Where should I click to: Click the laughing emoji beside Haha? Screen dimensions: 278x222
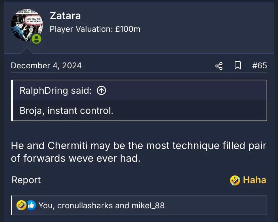point(235,180)
